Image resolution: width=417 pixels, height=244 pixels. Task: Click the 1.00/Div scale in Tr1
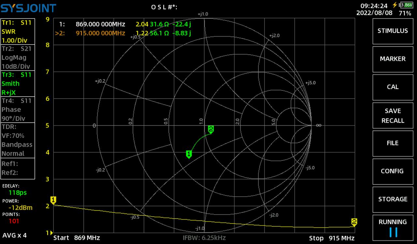coord(14,41)
